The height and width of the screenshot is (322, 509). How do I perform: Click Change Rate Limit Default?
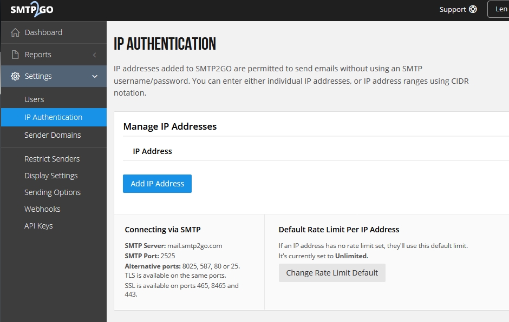[x=332, y=273]
